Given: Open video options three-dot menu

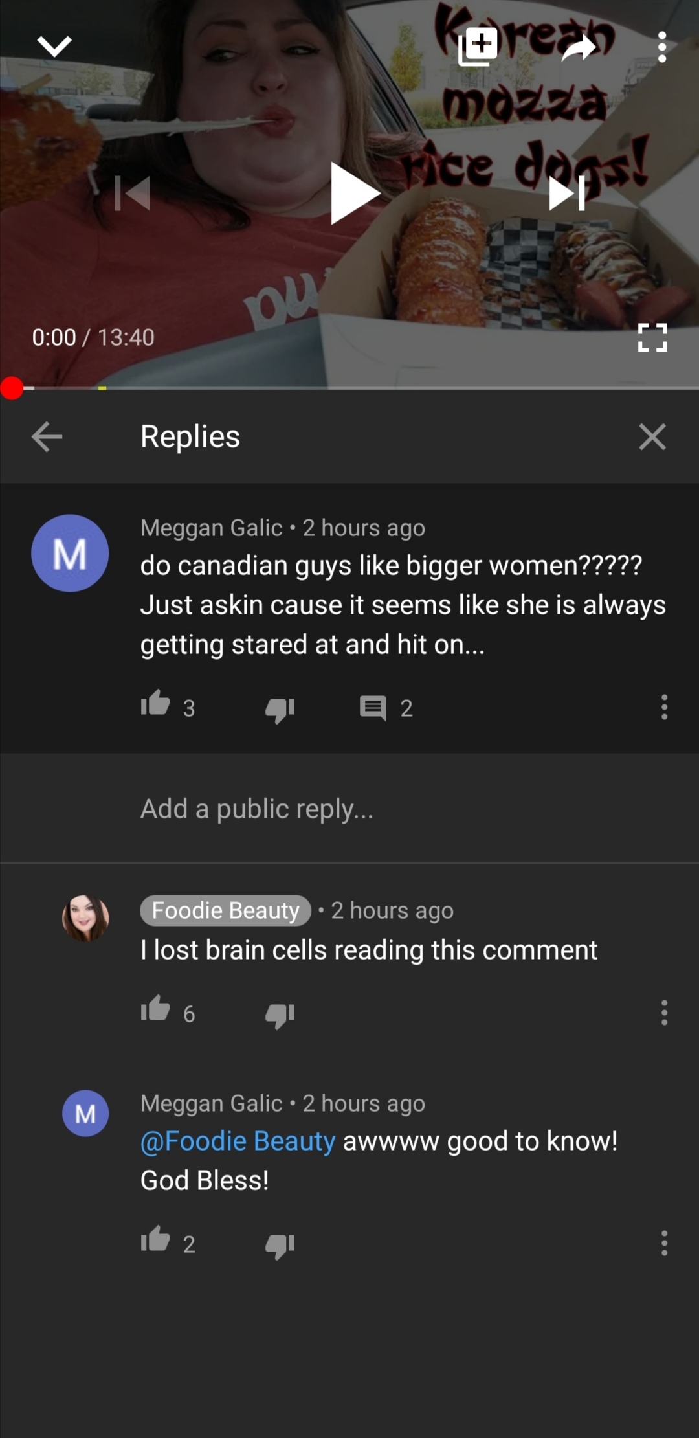Looking at the screenshot, I should point(661,47).
